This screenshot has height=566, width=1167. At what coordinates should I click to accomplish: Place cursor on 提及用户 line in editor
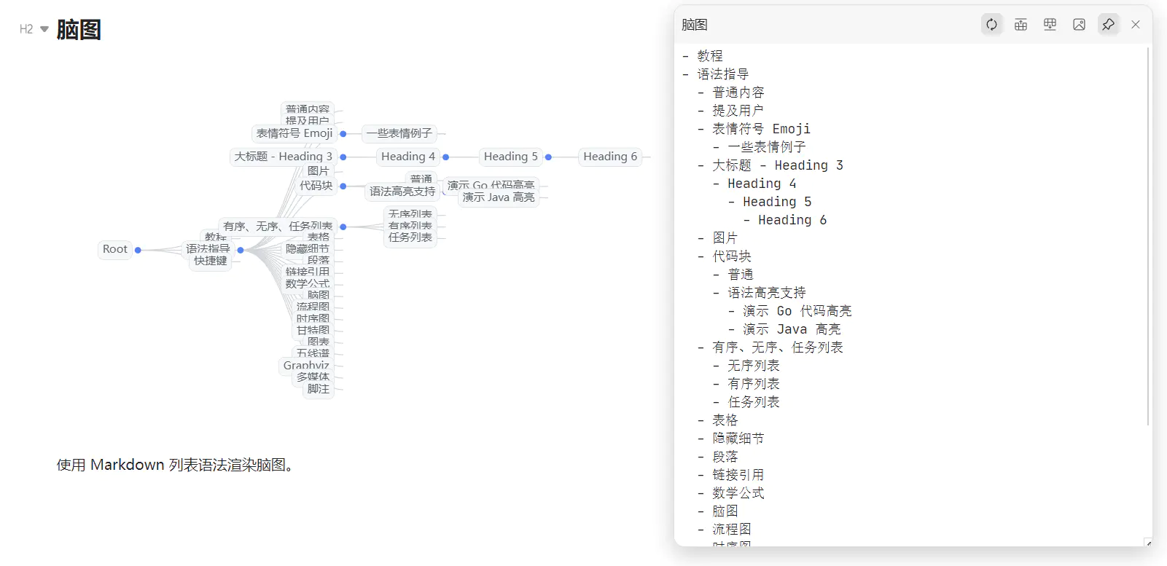(x=738, y=111)
